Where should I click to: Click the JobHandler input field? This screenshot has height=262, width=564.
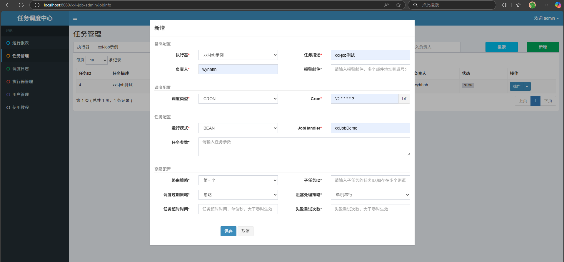[371, 128]
